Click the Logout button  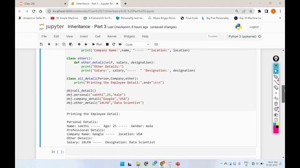tap(254, 27)
